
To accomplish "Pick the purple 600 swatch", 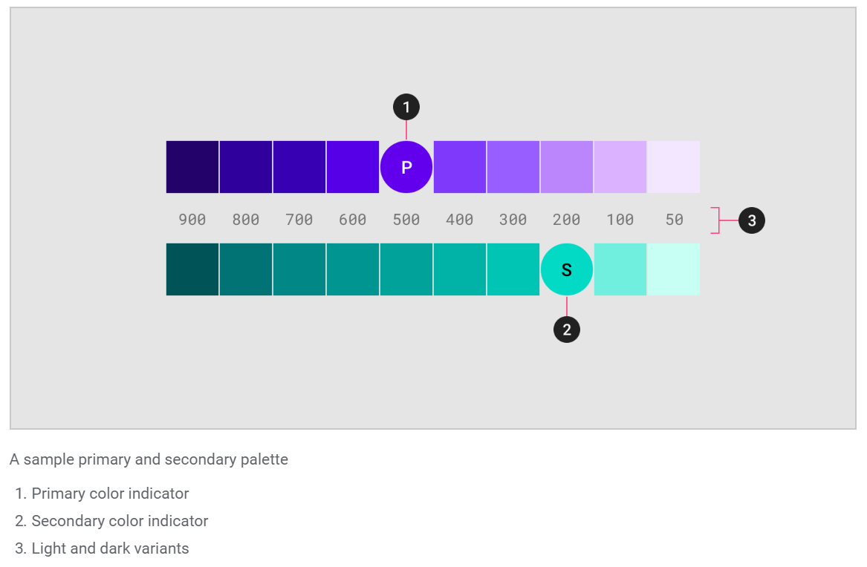I will [x=353, y=167].
